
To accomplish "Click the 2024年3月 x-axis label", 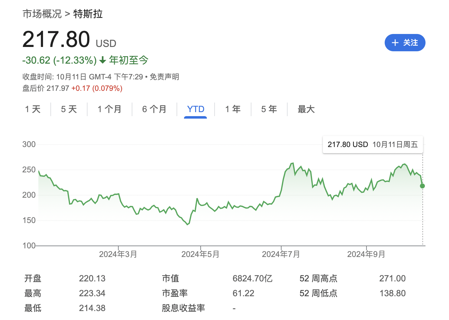I will click(x=118, y=254).
